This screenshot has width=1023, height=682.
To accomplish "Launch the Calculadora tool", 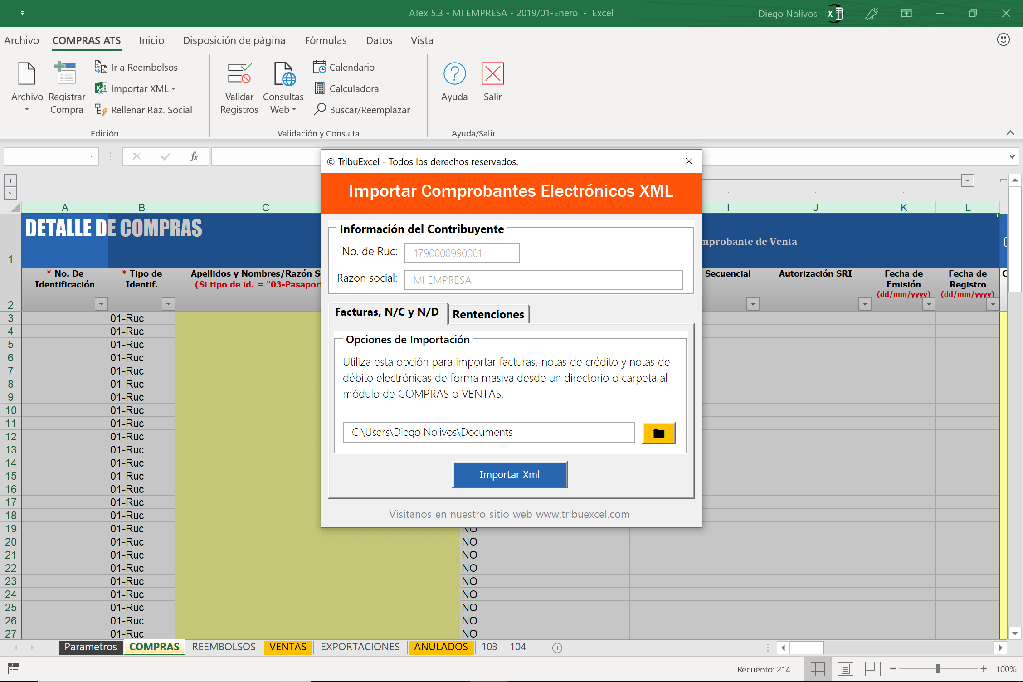I will pyautogui.click(x=346, y=88).
